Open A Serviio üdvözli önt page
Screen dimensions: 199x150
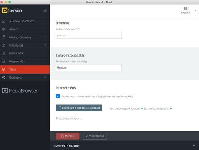click(x=25, y=21)
